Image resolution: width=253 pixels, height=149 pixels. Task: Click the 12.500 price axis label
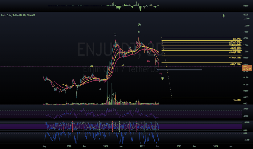coord(246,26)
